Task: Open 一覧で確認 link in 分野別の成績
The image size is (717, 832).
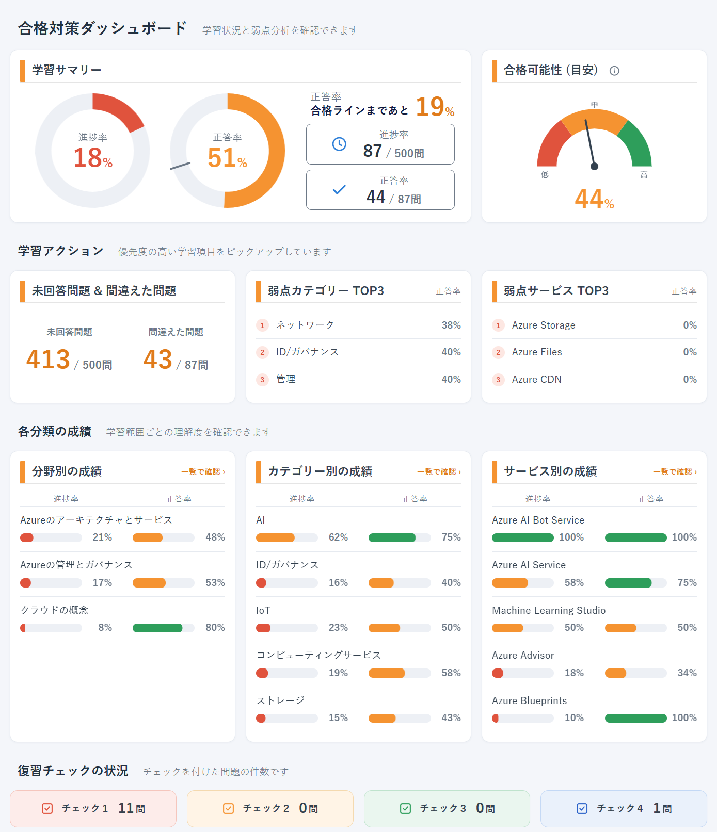Action: pyautogui.click(x=203, y=471)
